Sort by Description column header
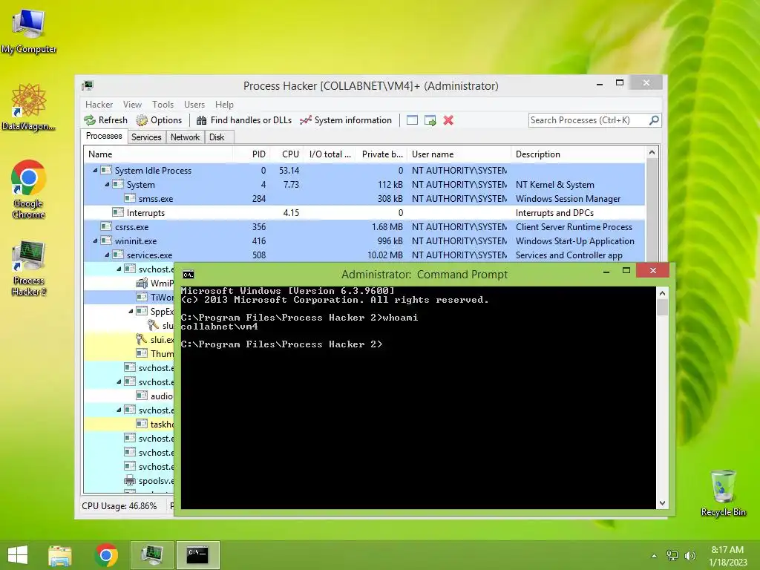Viewport: 760px width, 570px height. coord(578,154)
